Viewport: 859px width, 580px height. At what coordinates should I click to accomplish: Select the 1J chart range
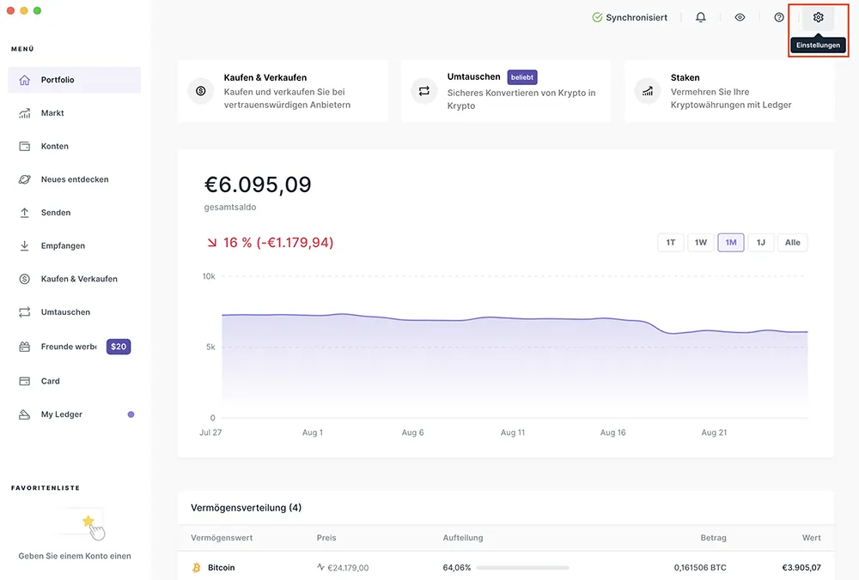pyautogui.click(x=761, y=243)
